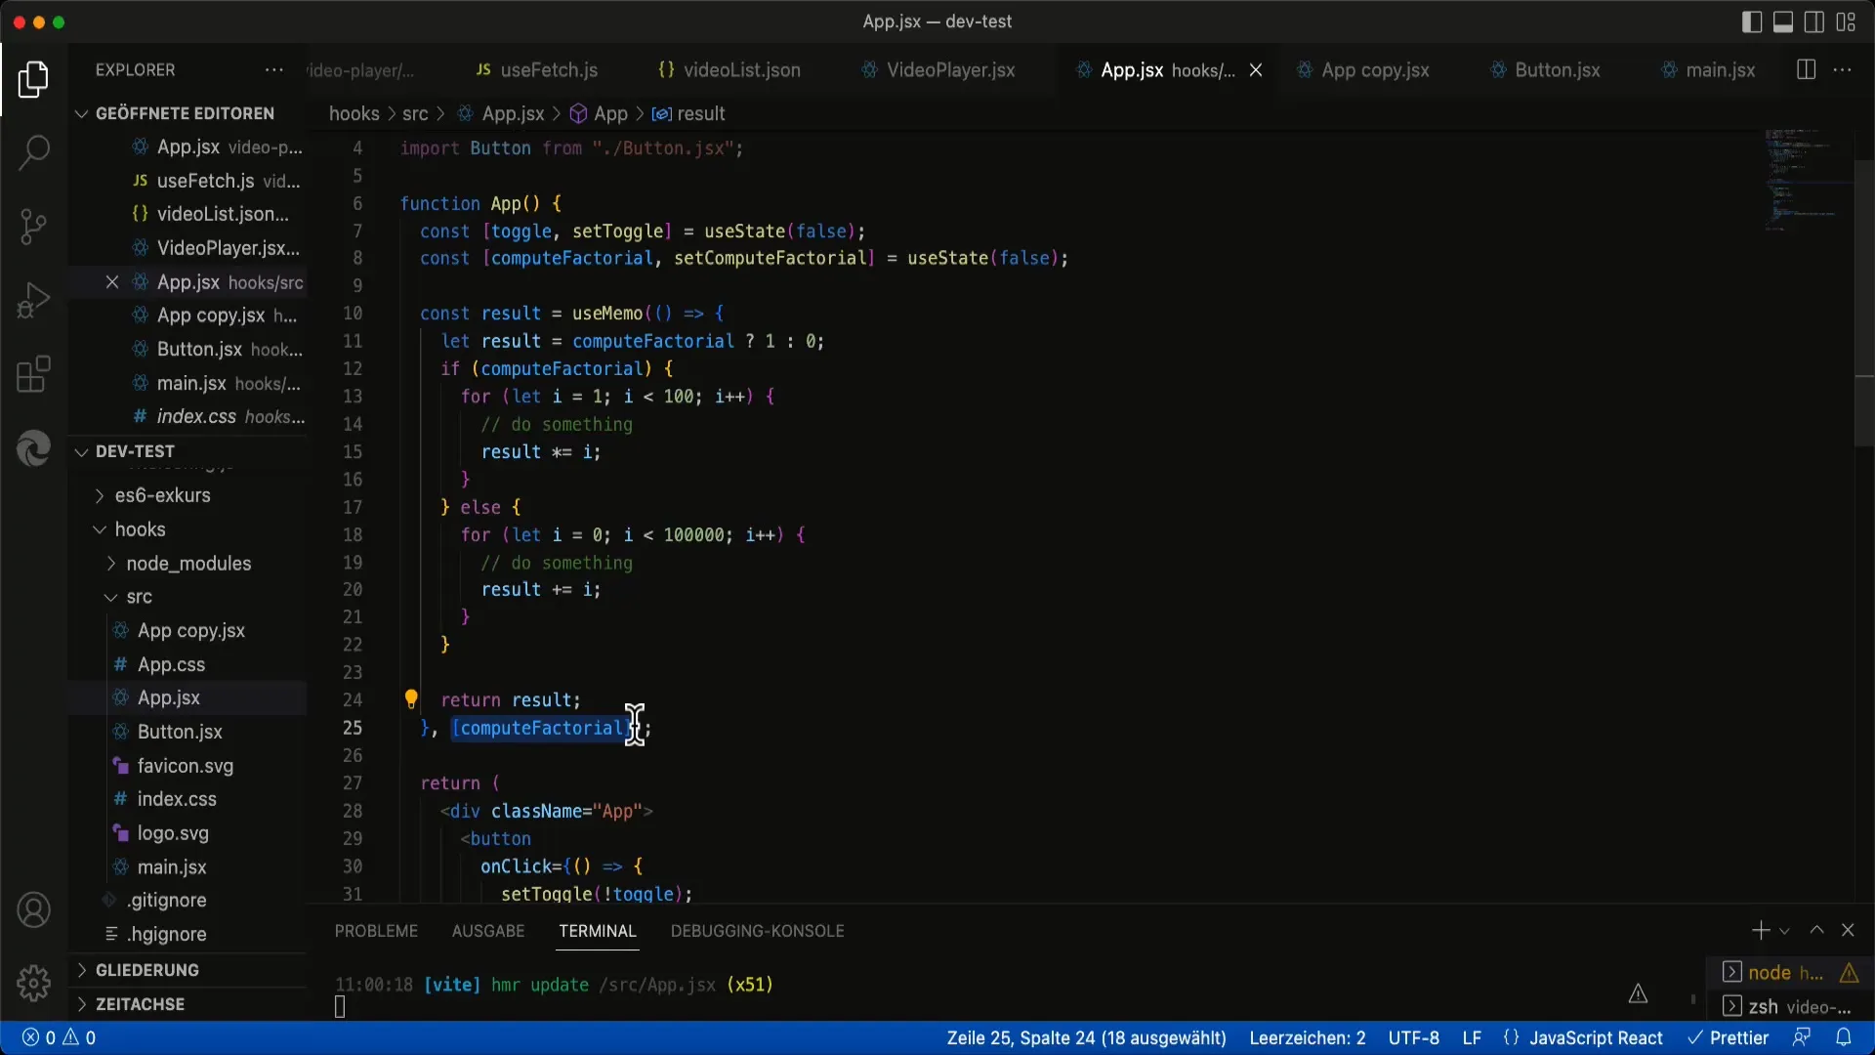Viewport: 1875px width, 1055px height.
Task: Open favicon.svg in the file tree
Action: (187, 766)
